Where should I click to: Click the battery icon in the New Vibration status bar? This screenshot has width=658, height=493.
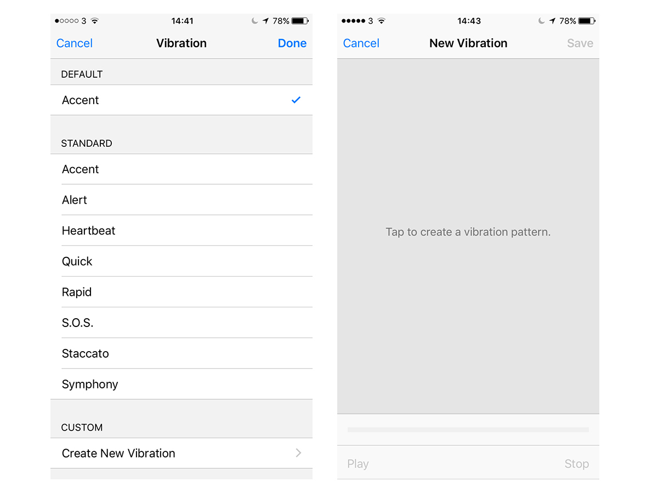click(x=587, y=21)
